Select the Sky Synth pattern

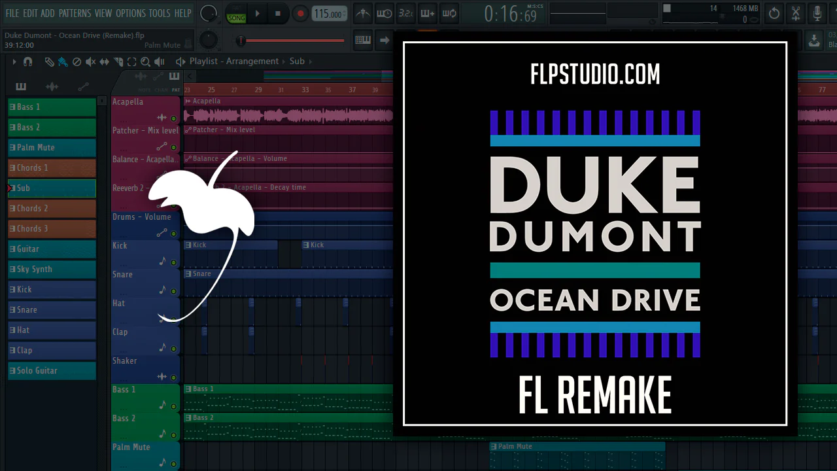(52, 270)
